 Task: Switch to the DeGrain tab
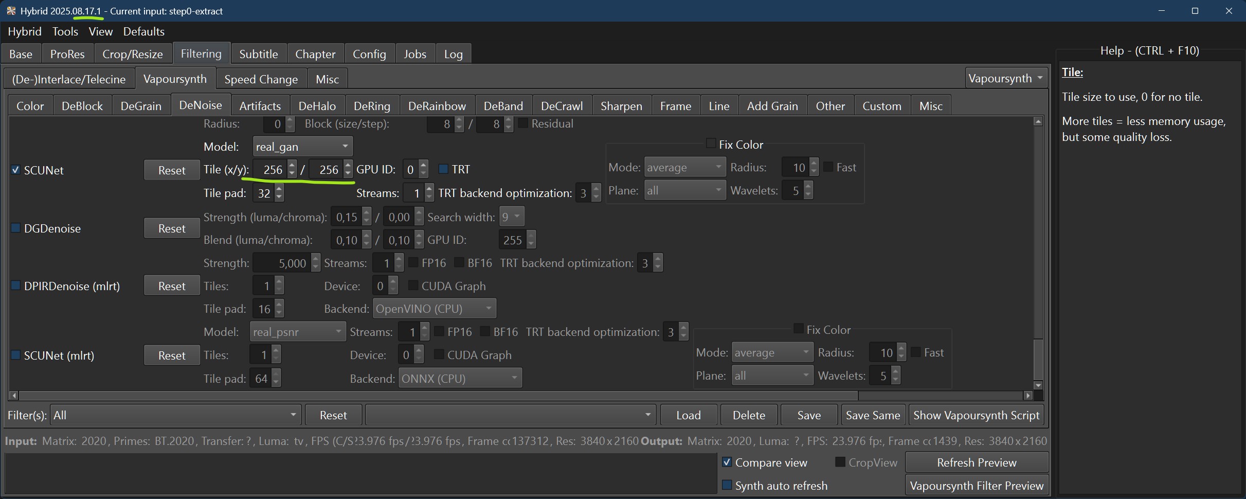(x=140, y=106)
